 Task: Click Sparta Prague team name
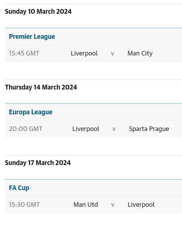[x=149, y=129]
